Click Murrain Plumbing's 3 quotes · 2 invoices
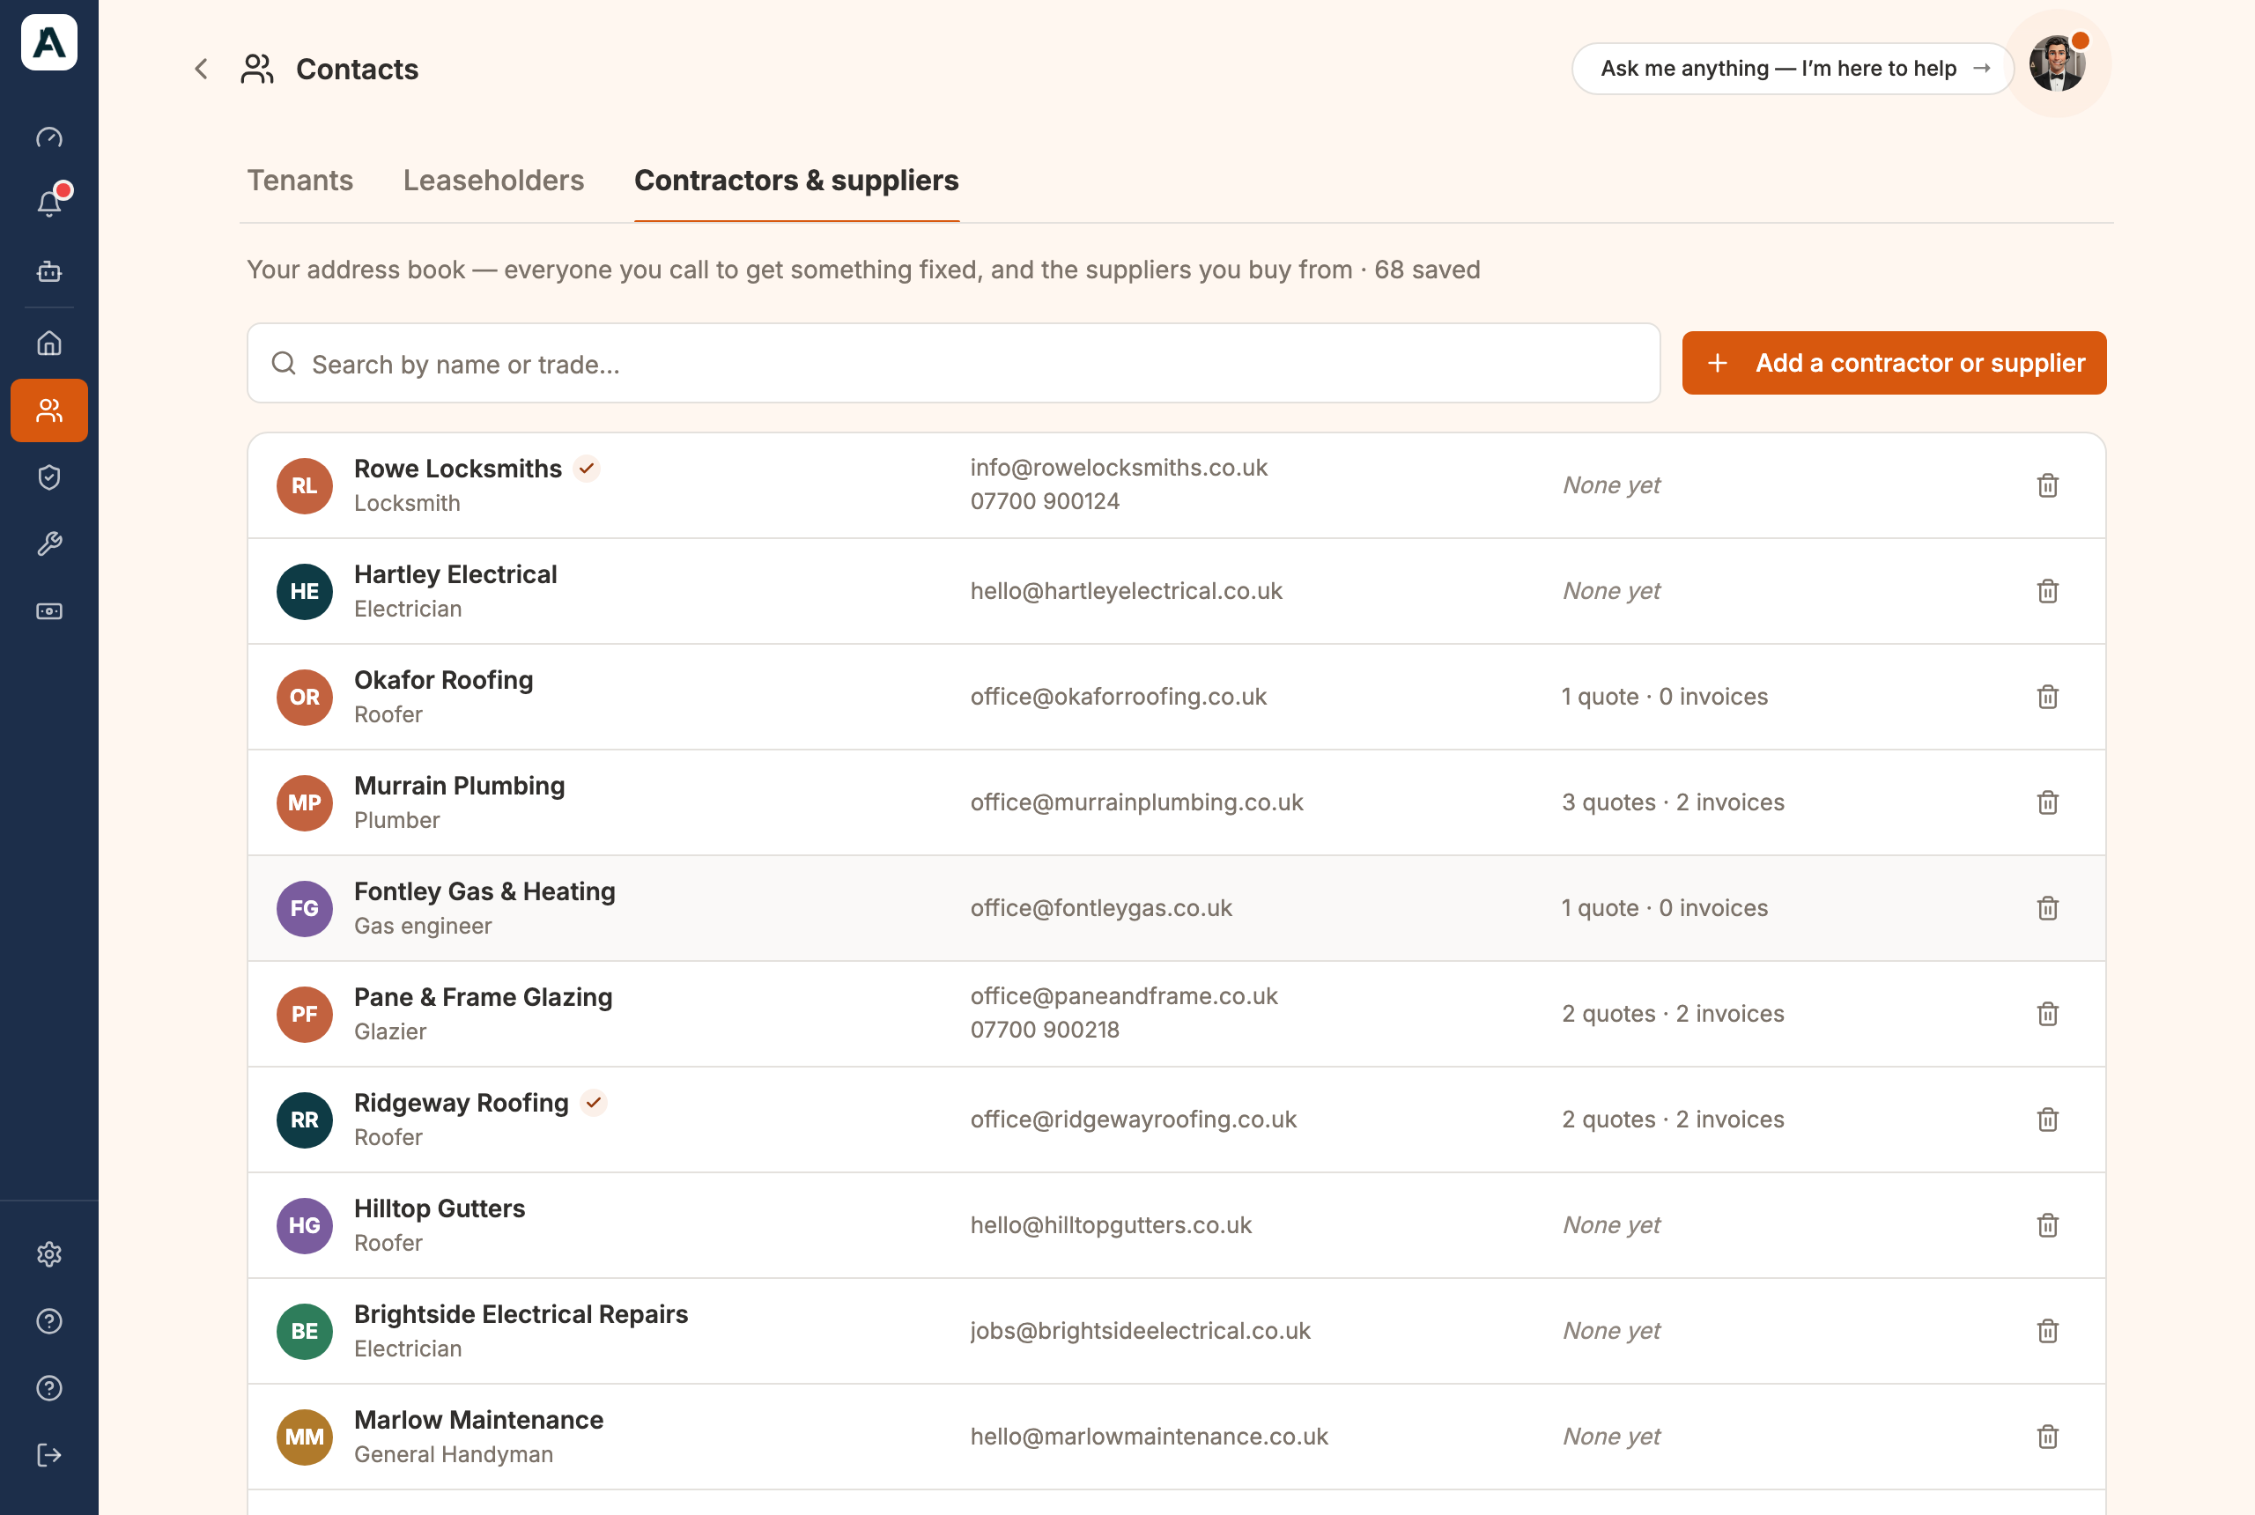Image resolution: width=2255 pixels, height=1515 pixels. 1673,802
